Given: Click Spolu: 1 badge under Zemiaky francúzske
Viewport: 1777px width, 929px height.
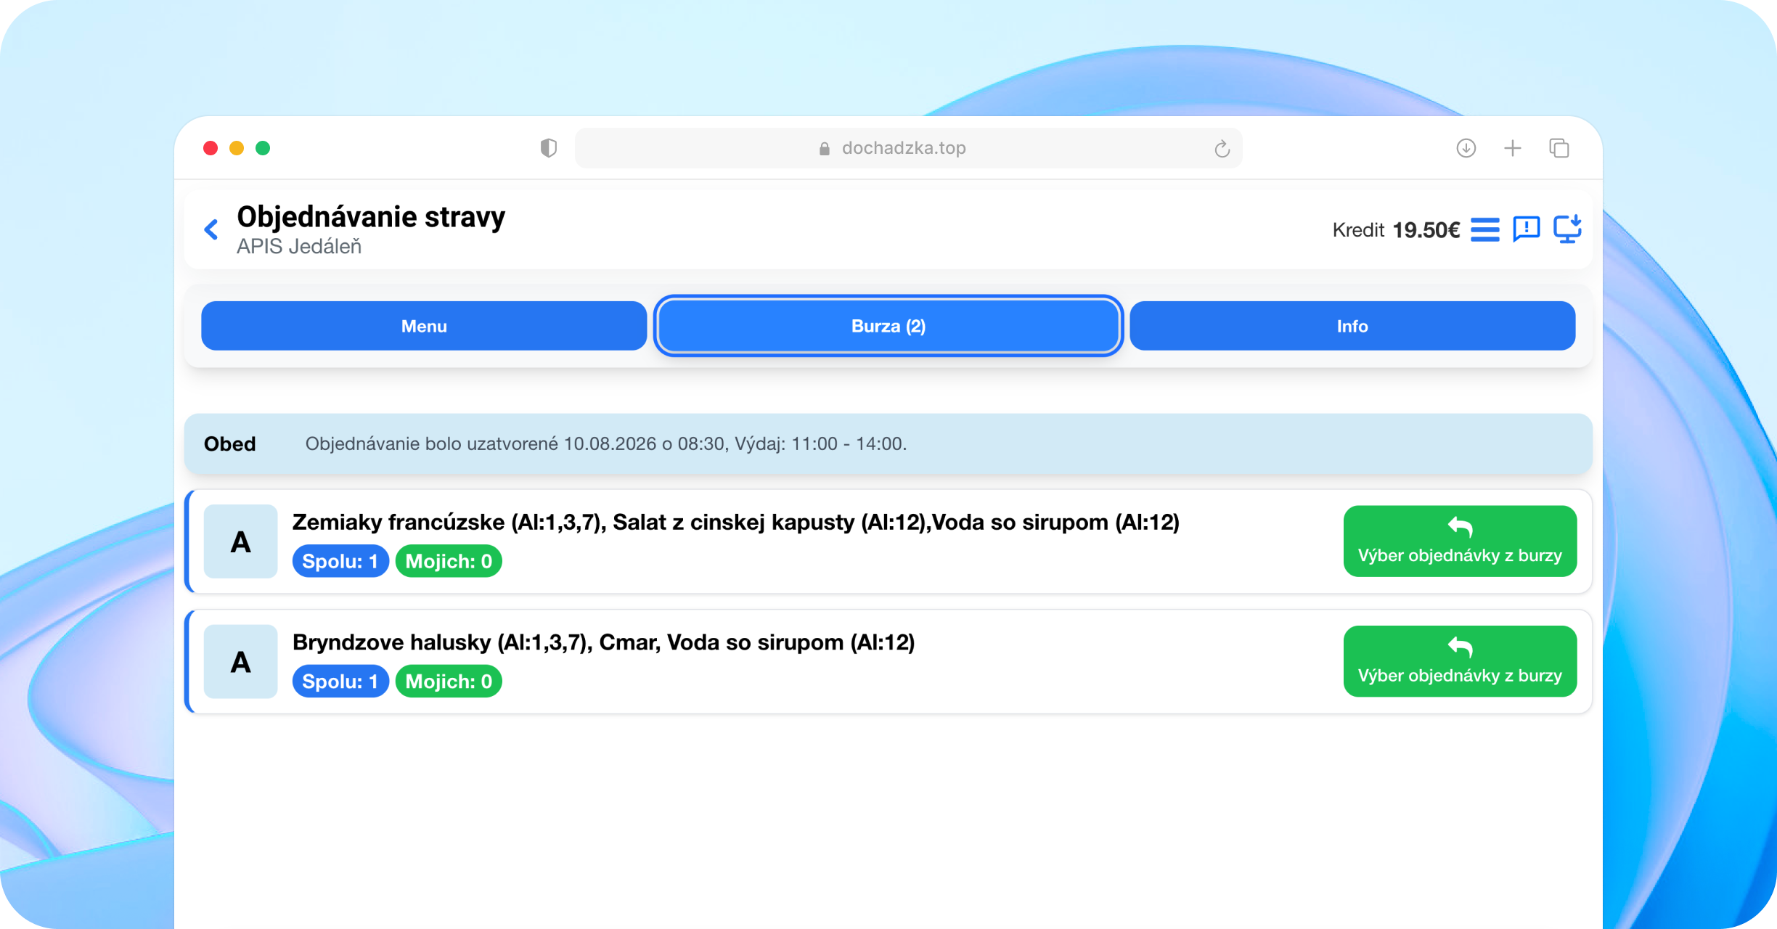Looking at the screenshot, I should click(x=340, y=561).
